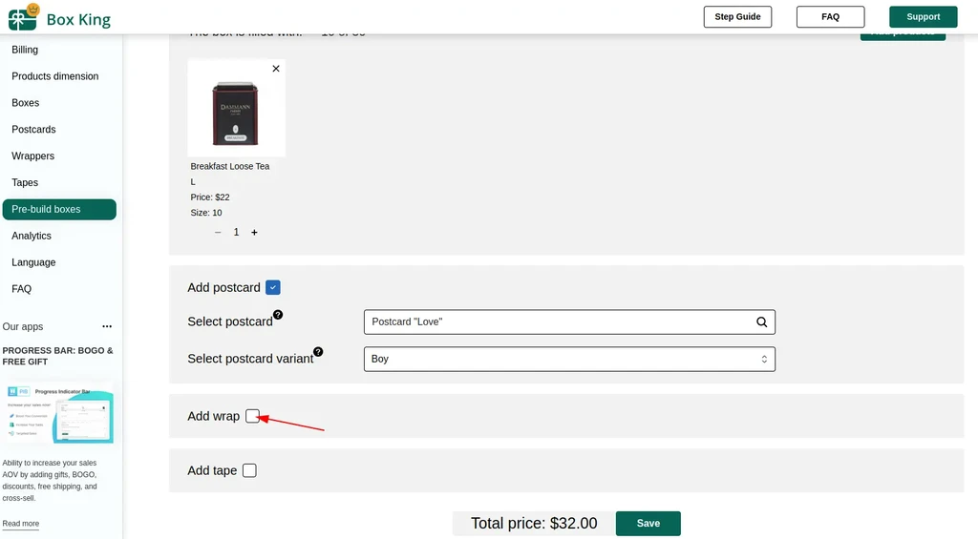Click the Size: 10 text

click(206, 213)
